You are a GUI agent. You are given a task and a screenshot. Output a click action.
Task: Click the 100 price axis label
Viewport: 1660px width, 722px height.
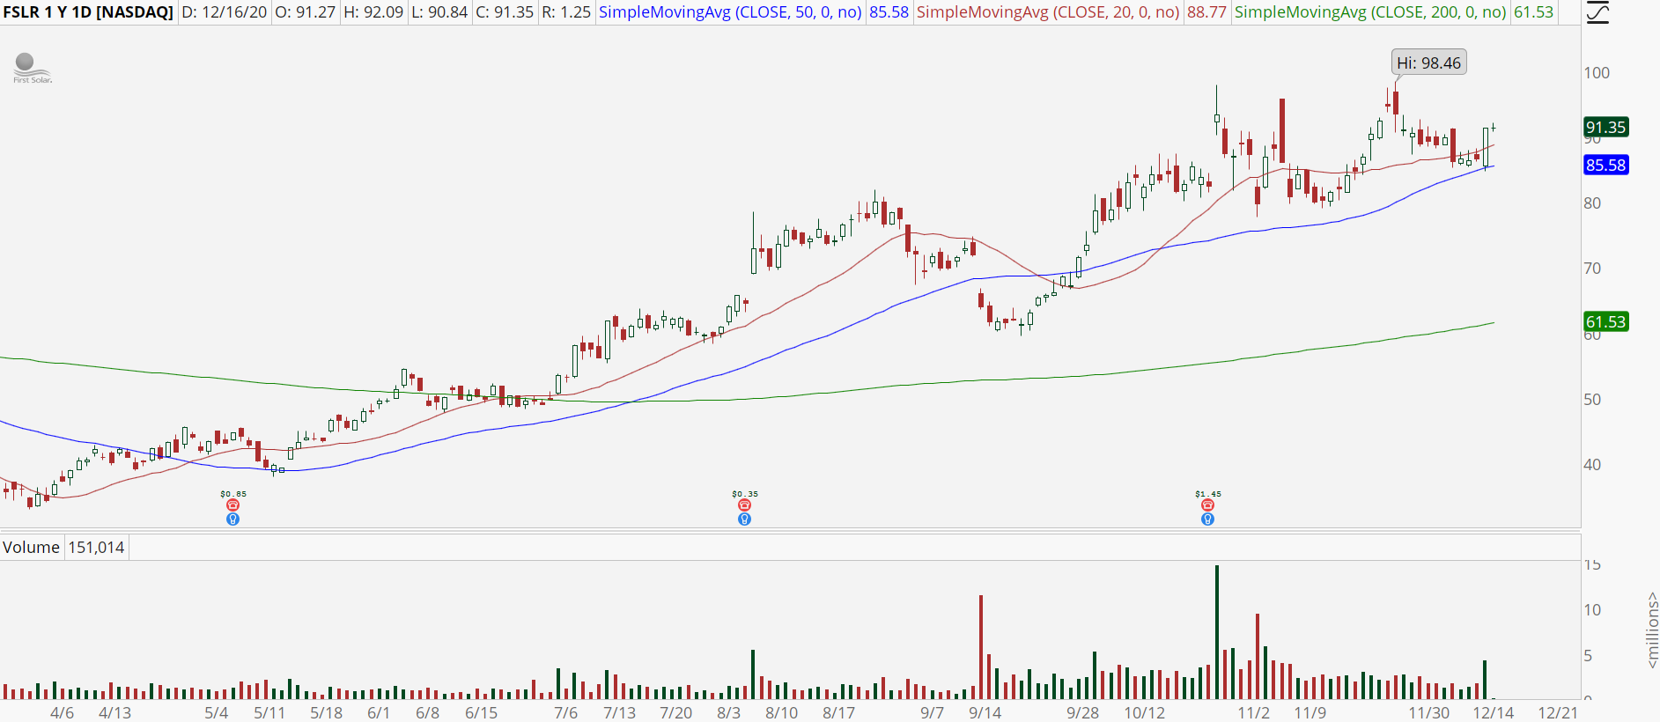pyautogui.click(x=1597, y=72)
